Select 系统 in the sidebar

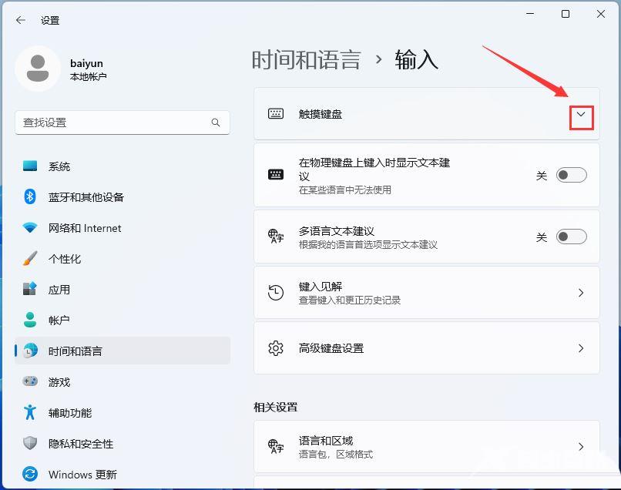pos(29,166)
